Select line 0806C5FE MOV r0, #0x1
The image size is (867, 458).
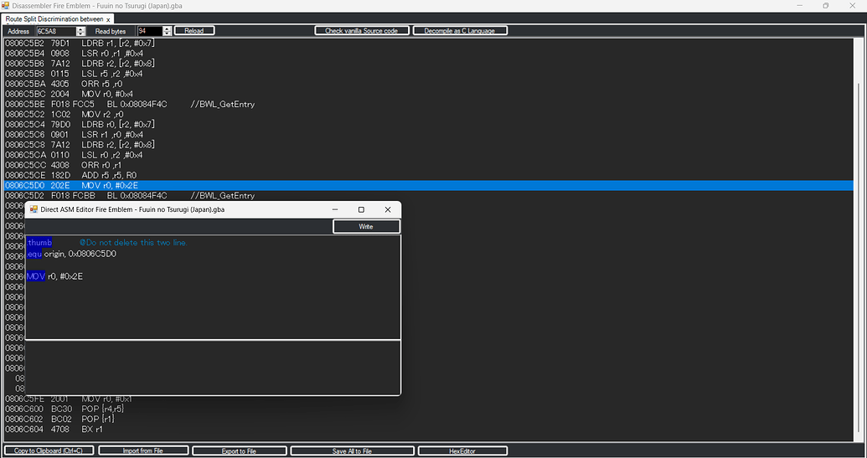coord(429,399)
